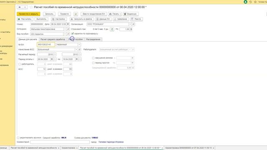267x150 pixels.
Task: Open the Сотрудник record with its open icon
Action: tap(68, 29)
